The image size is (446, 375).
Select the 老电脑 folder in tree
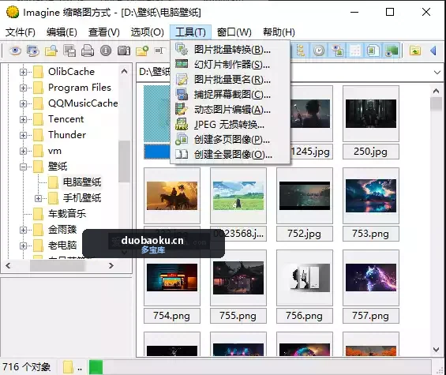tap(62, 246)
